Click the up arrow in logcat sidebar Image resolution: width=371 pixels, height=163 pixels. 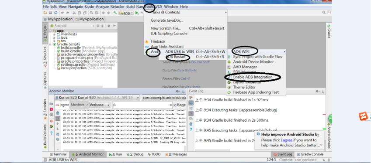pos(58,124)
